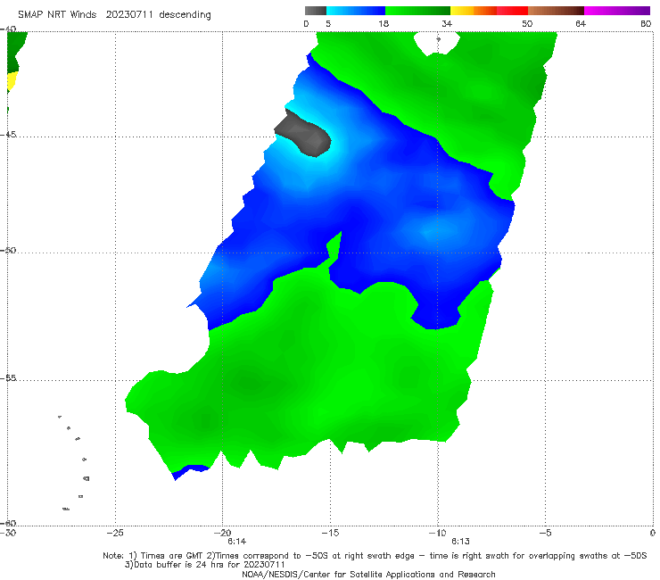Click the date "20230711" in the title

pos(129,14)
